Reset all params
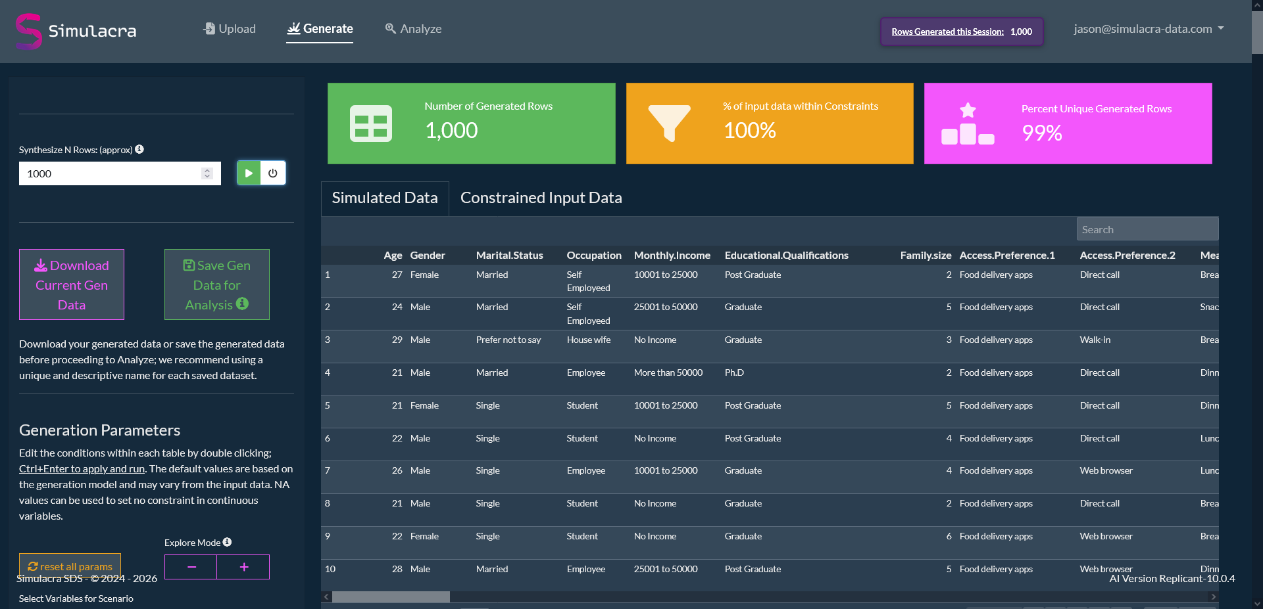Image resolution: width=1263 pixels, height=609 pixels. click(70, 566)
